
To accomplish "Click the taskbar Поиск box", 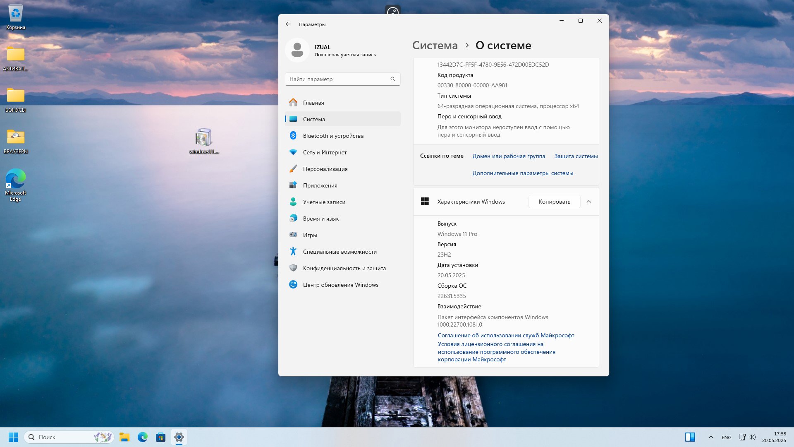I will pos(69,437).
